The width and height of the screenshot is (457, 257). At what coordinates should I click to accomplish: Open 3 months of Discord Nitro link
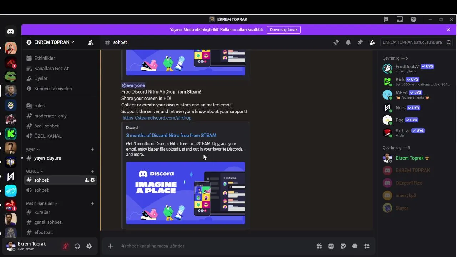[x=171, y=135]
